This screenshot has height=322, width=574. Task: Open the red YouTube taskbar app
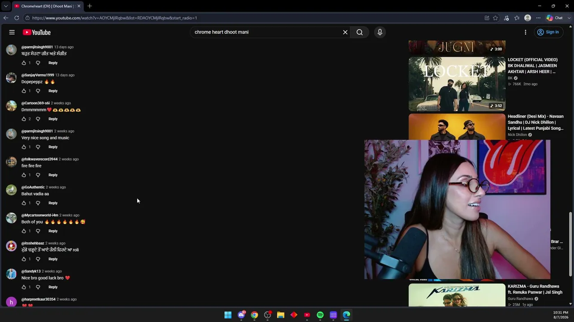307,315
